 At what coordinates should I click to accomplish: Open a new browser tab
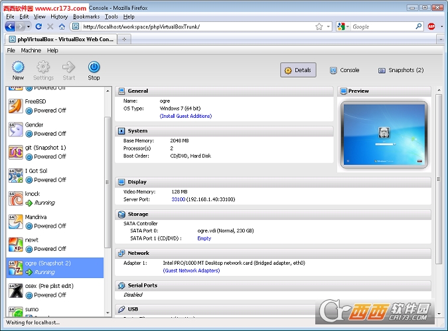point(124,39)
